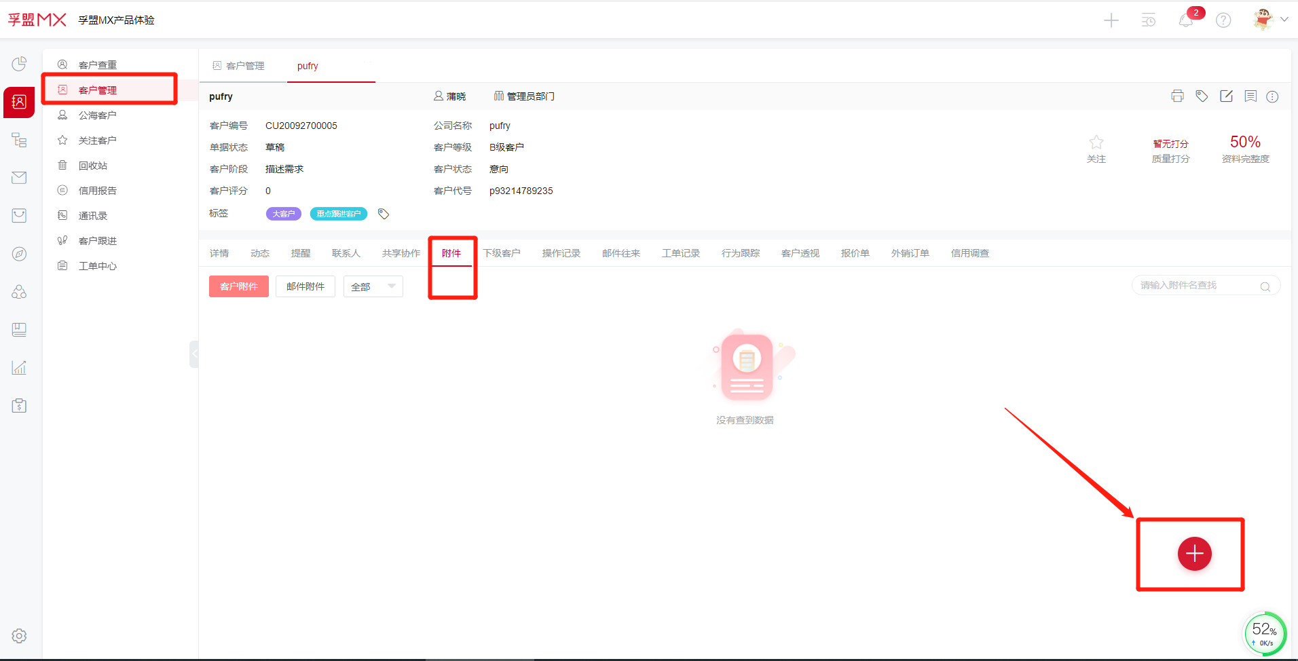The width and height of the screenshot is (1298, 661).
Task: Expand the user avatar dropdown arrow
Action: pyautogui.click(x=1284, y=20)
